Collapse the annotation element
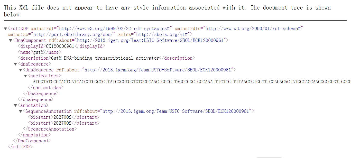The height and width of the screenshot is (158, 351). (x=15, y=105)
